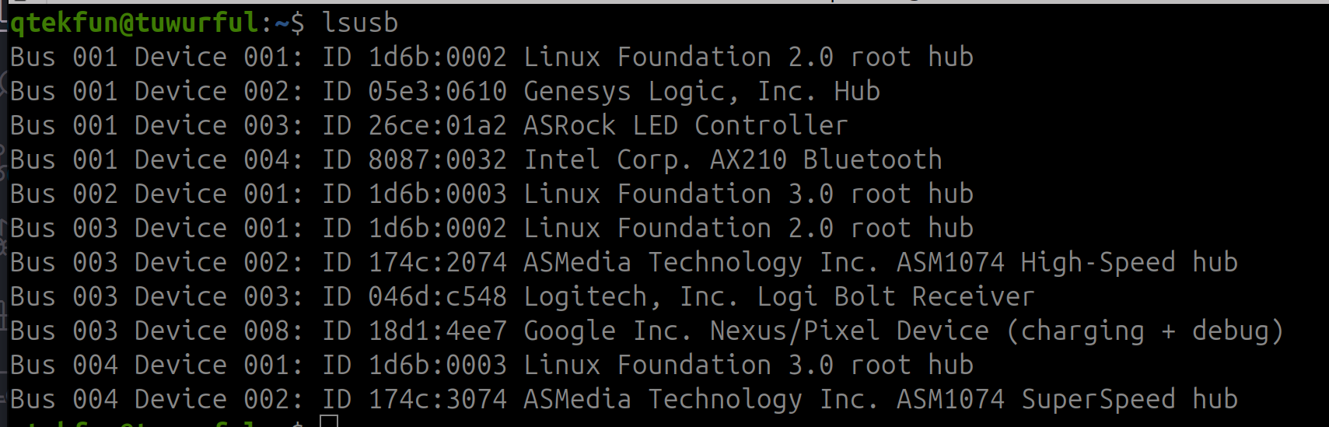Click the ID 26ce:01a2 value
Viewport: 1329px width, 427px height.
pos(414,125)
